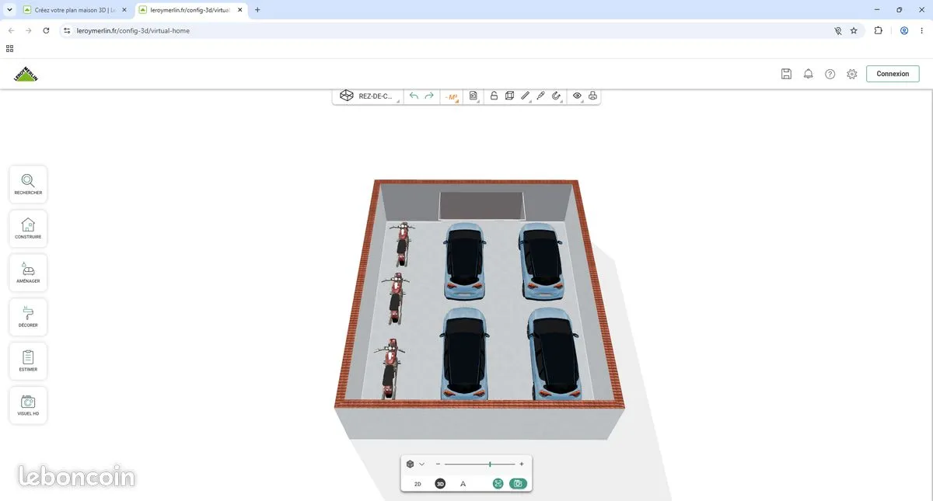Viewport: 933px width, 501px height.
Task: Expand the REZ-DE-C... floor level dropdown
Action: [368, 96]
